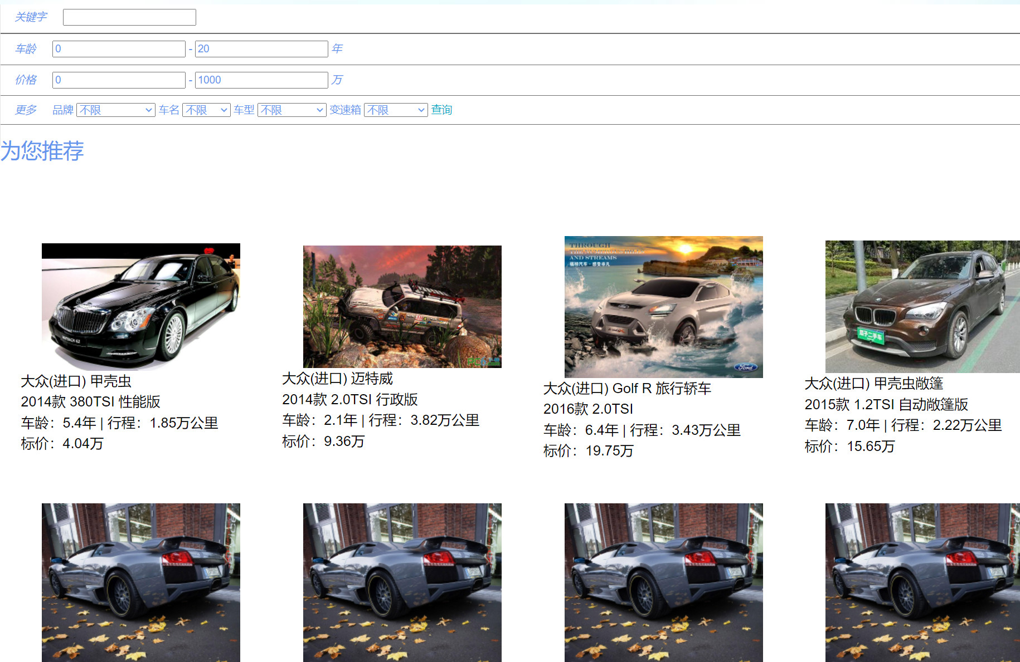Click the minimum 价格 input showing 0
The width and height of the screenshot is (1020, 662).
coord(119,80)
